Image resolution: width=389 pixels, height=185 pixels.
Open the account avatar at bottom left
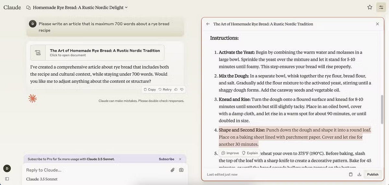(x=6, y=168)
